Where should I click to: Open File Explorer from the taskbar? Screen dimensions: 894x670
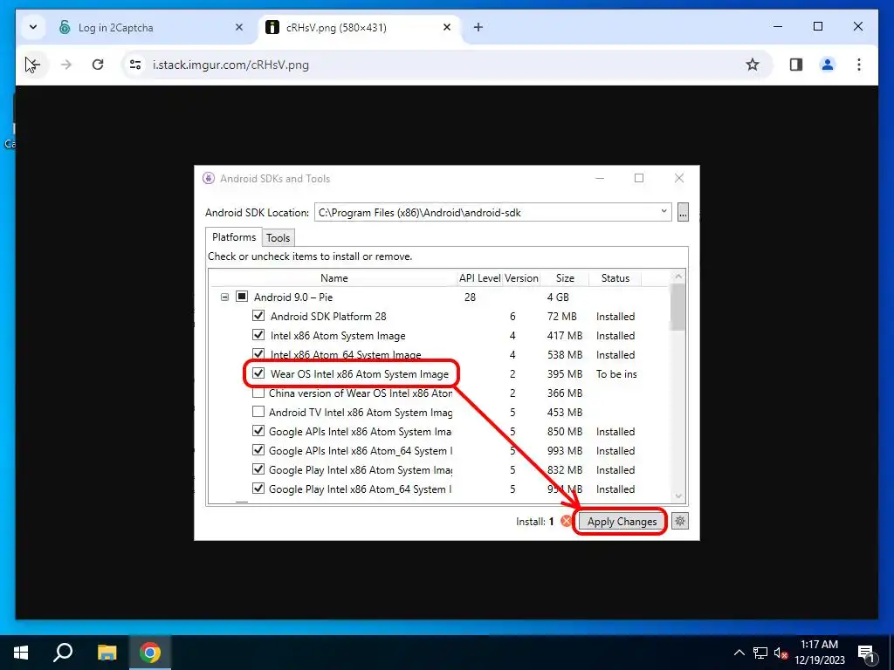point(107,653)
